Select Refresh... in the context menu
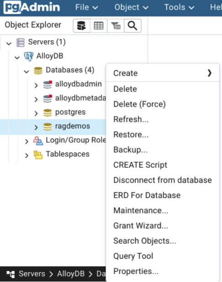This screenshot has height=282, width=222. 163,119
